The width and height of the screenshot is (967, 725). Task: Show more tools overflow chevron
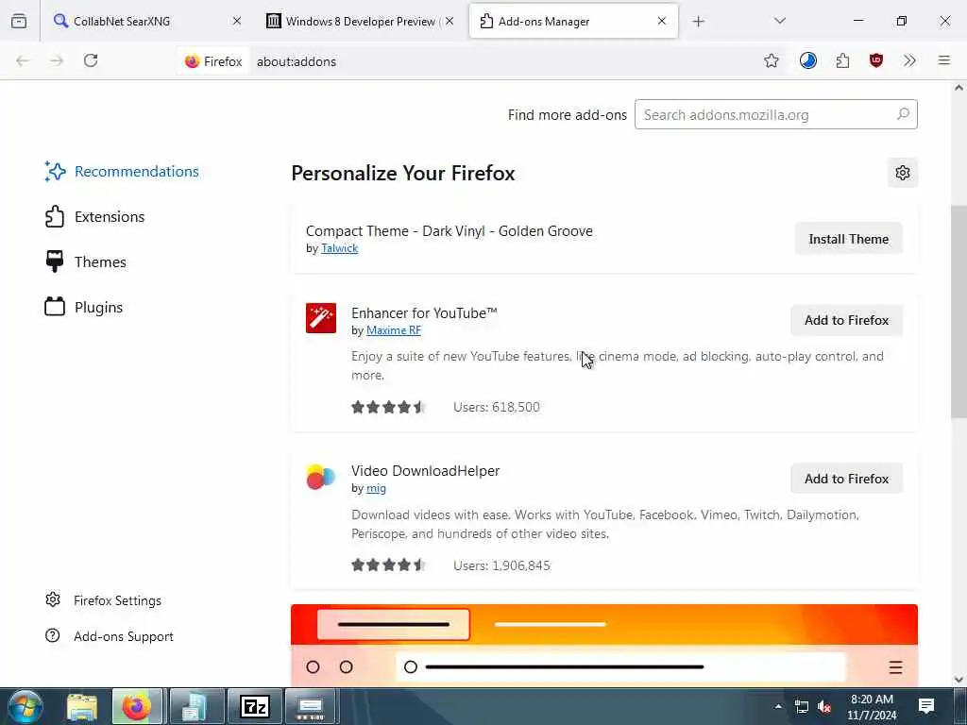(909, 60)
